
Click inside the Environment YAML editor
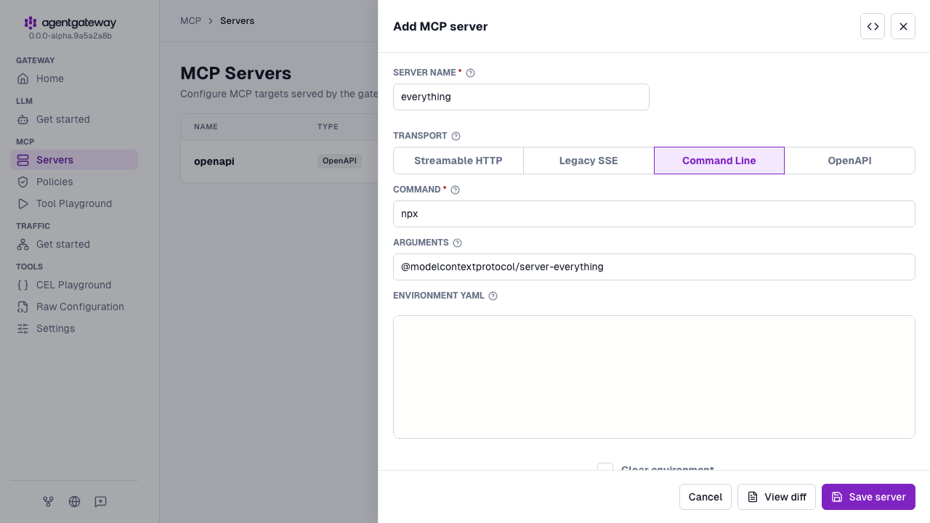click(654, 377)
